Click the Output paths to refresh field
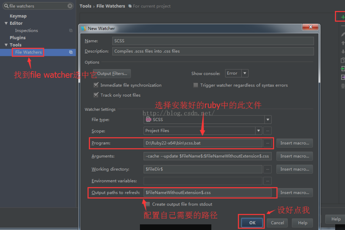 (207, 193)
